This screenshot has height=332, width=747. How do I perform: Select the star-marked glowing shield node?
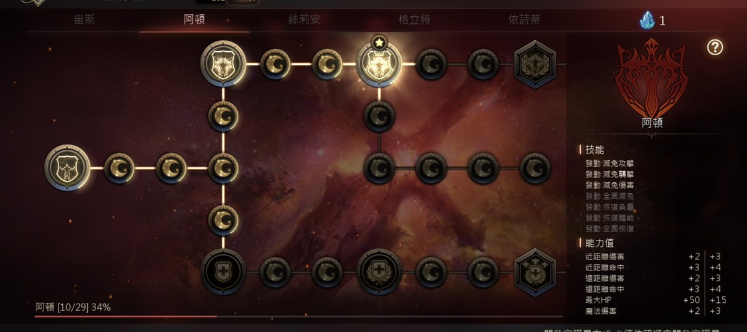point(379,64)
